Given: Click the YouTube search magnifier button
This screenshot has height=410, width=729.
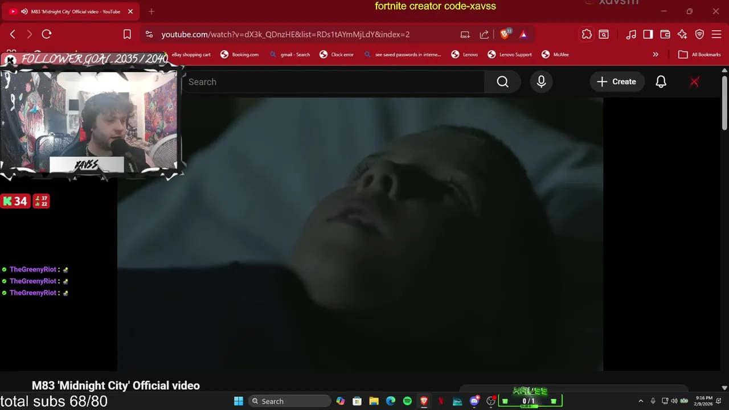Looking at the screenshot, I should (x=502, y=82).
